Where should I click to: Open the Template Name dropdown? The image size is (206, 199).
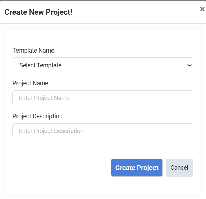coord(102,65)
